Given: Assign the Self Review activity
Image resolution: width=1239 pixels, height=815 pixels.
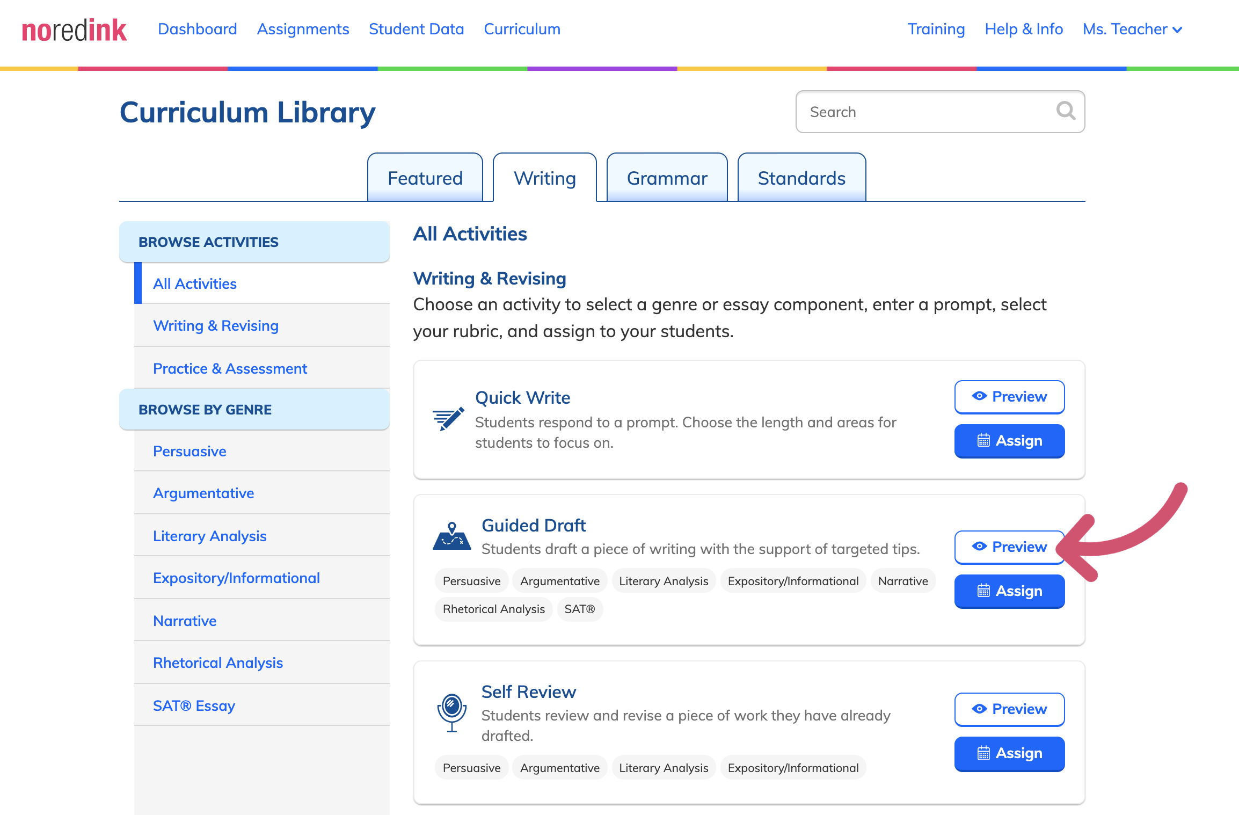Looking at the screenshot, I should click(x=1009, y=753).
